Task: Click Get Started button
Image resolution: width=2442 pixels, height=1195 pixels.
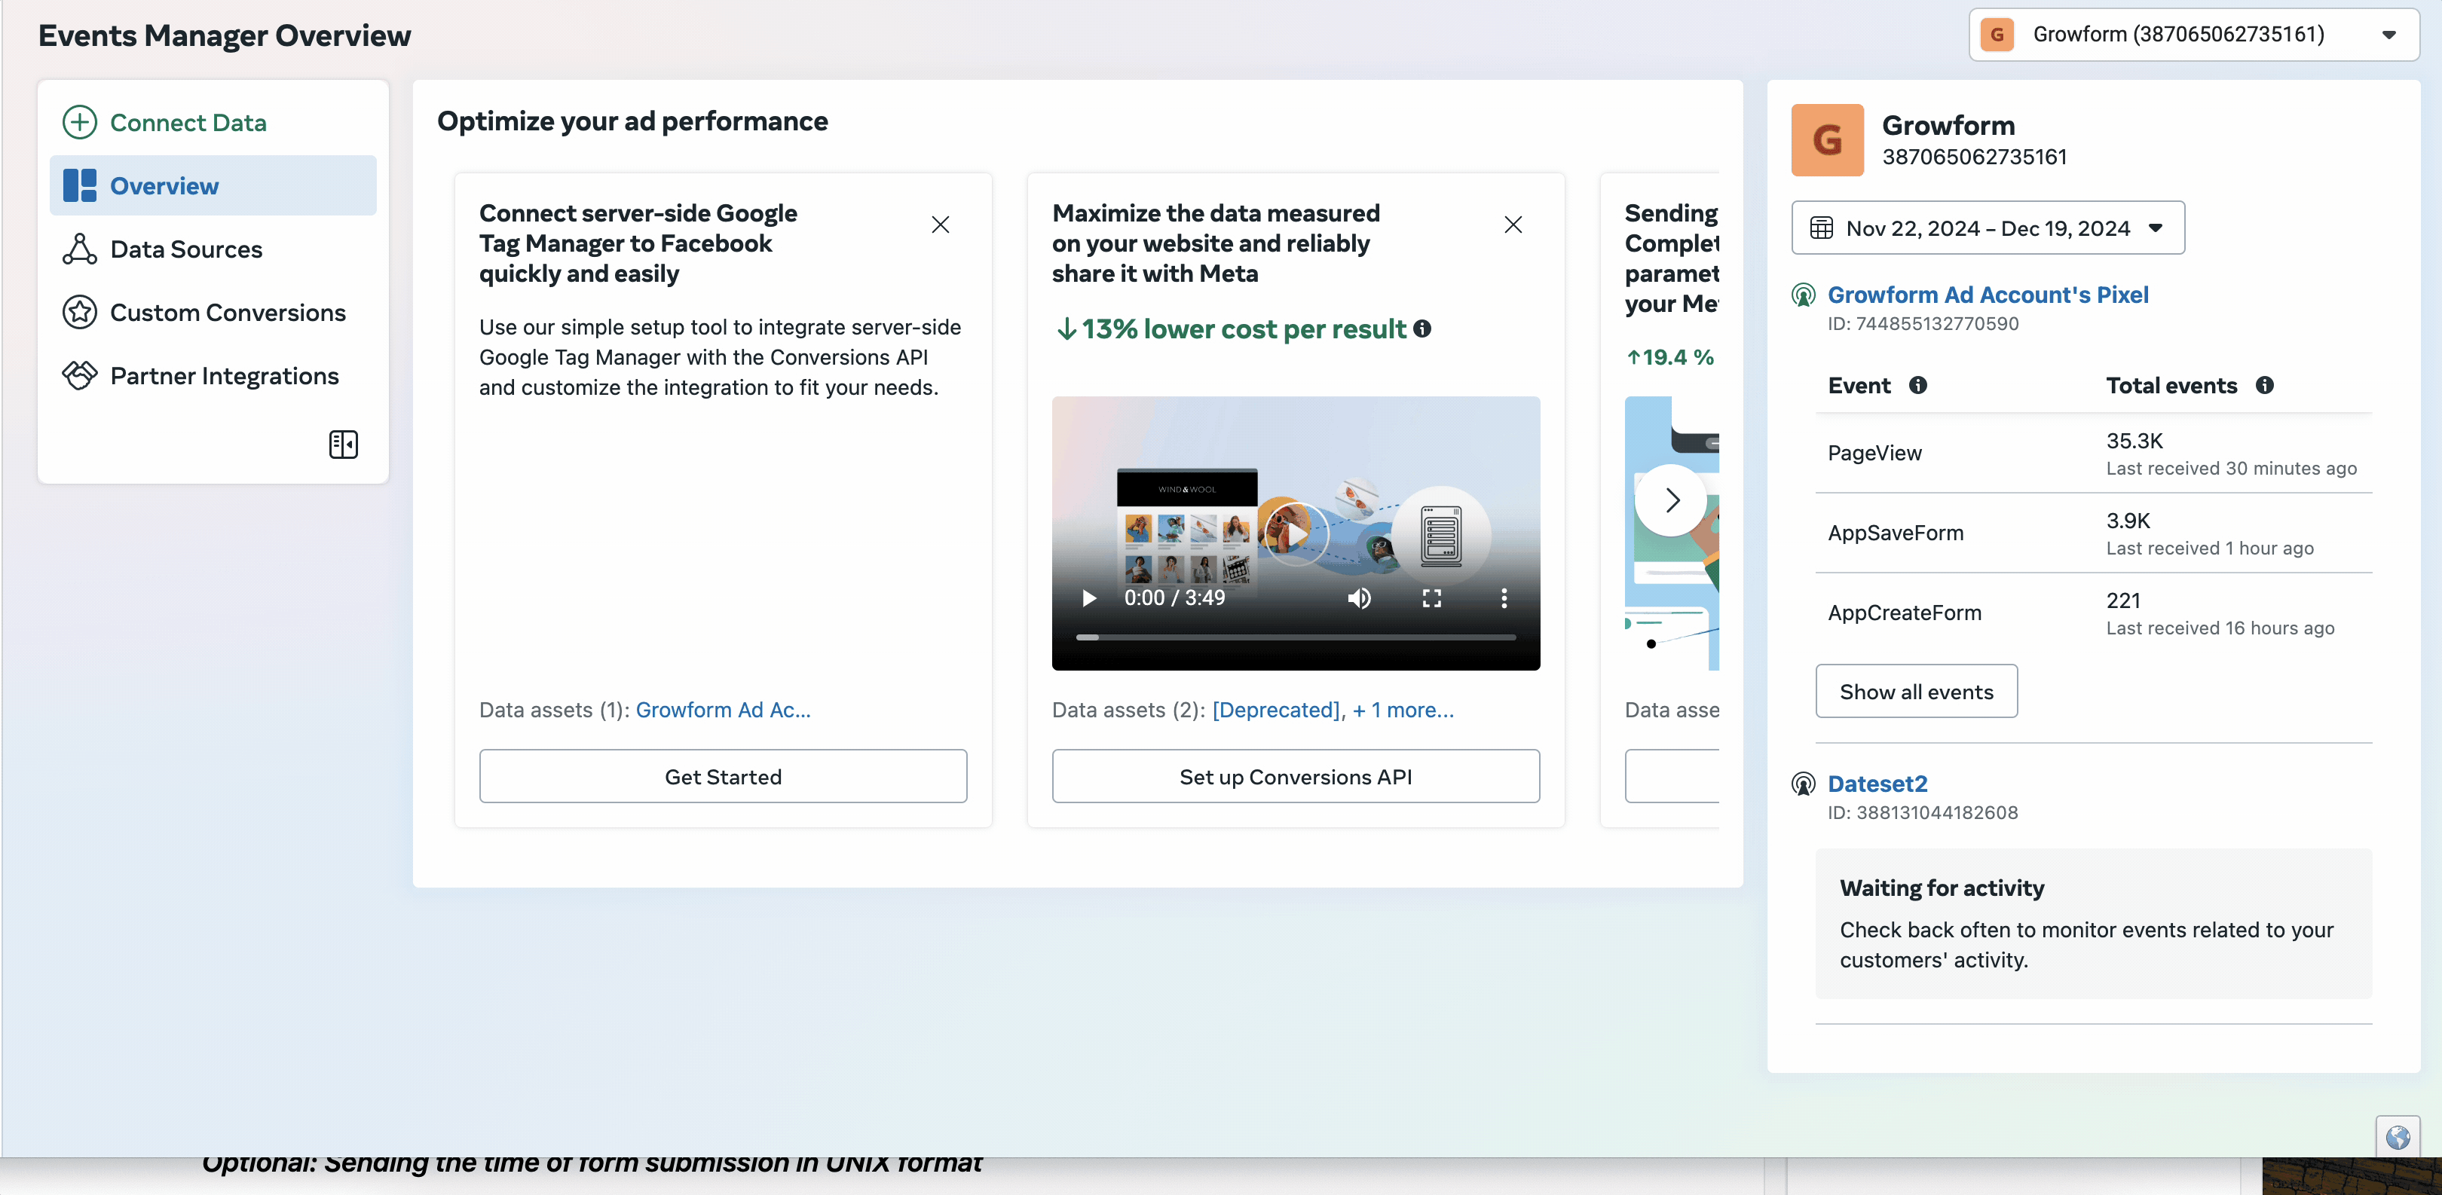Action: [724, 776]
